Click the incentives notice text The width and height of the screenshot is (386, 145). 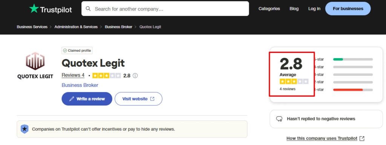104,129
